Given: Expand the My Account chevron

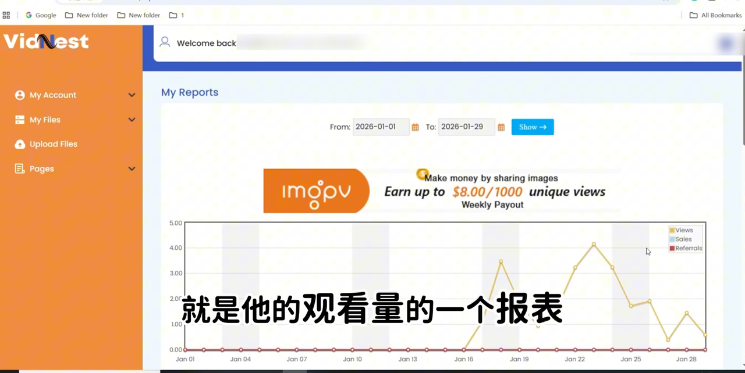Looking at the screenshot, I should (x=132, y=95).
